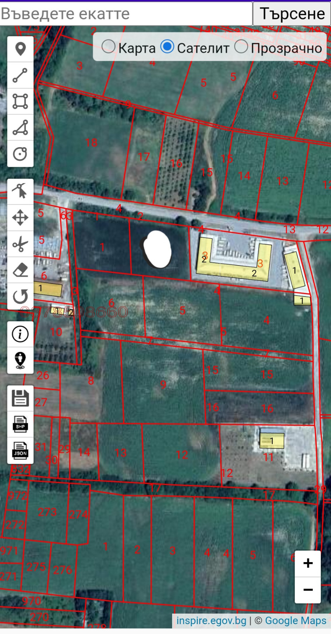Open the info tool
This screenshot has width=331, height=634.
point(20,334)
